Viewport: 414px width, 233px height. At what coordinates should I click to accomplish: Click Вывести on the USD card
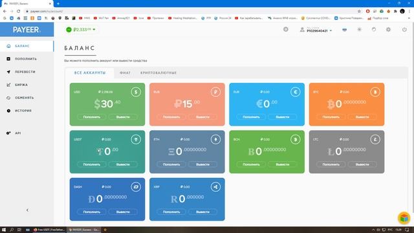coord(123,116)
